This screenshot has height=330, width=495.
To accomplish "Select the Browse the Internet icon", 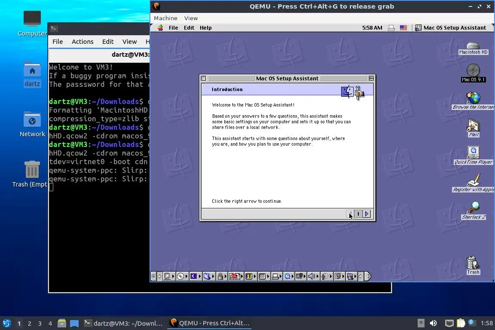I will [x=473, y=101].
